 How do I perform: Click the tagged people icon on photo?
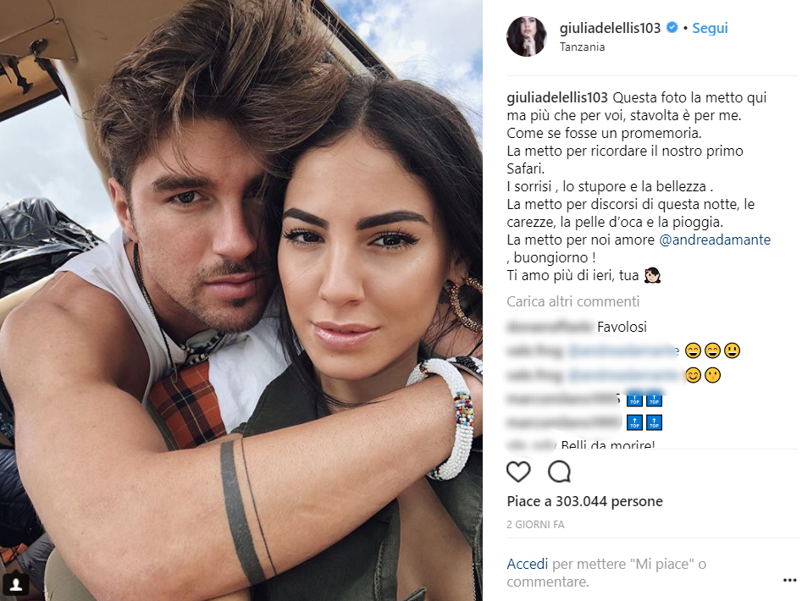[15, 583]
